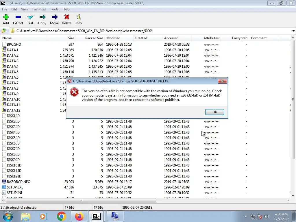The image size is (296, 222).
Task: Select the DATA.5 file icon
Action: tap(4, 72)
